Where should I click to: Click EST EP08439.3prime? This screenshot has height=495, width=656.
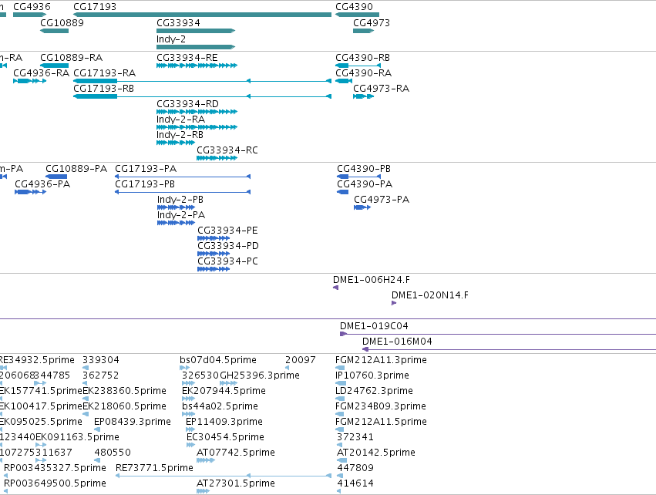tap(133, 423)
